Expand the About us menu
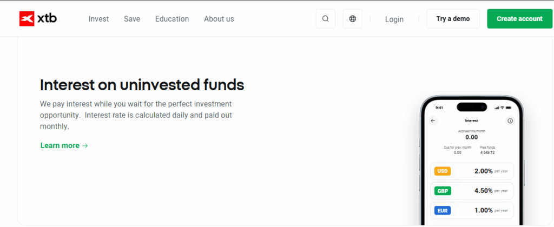 (219, 19)
